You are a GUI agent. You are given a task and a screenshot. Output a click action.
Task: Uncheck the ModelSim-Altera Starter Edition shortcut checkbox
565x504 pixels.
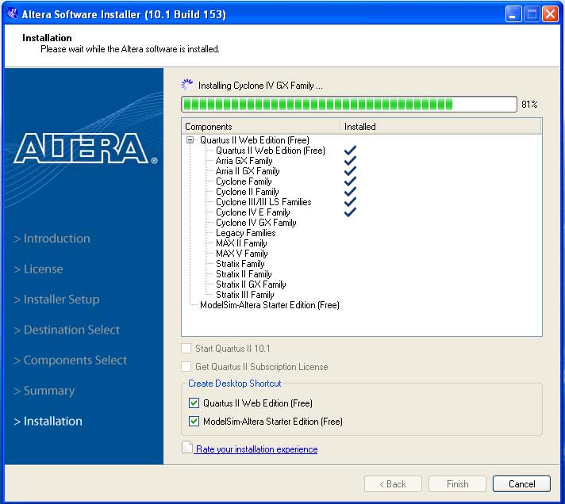click(x=194, y=422)
